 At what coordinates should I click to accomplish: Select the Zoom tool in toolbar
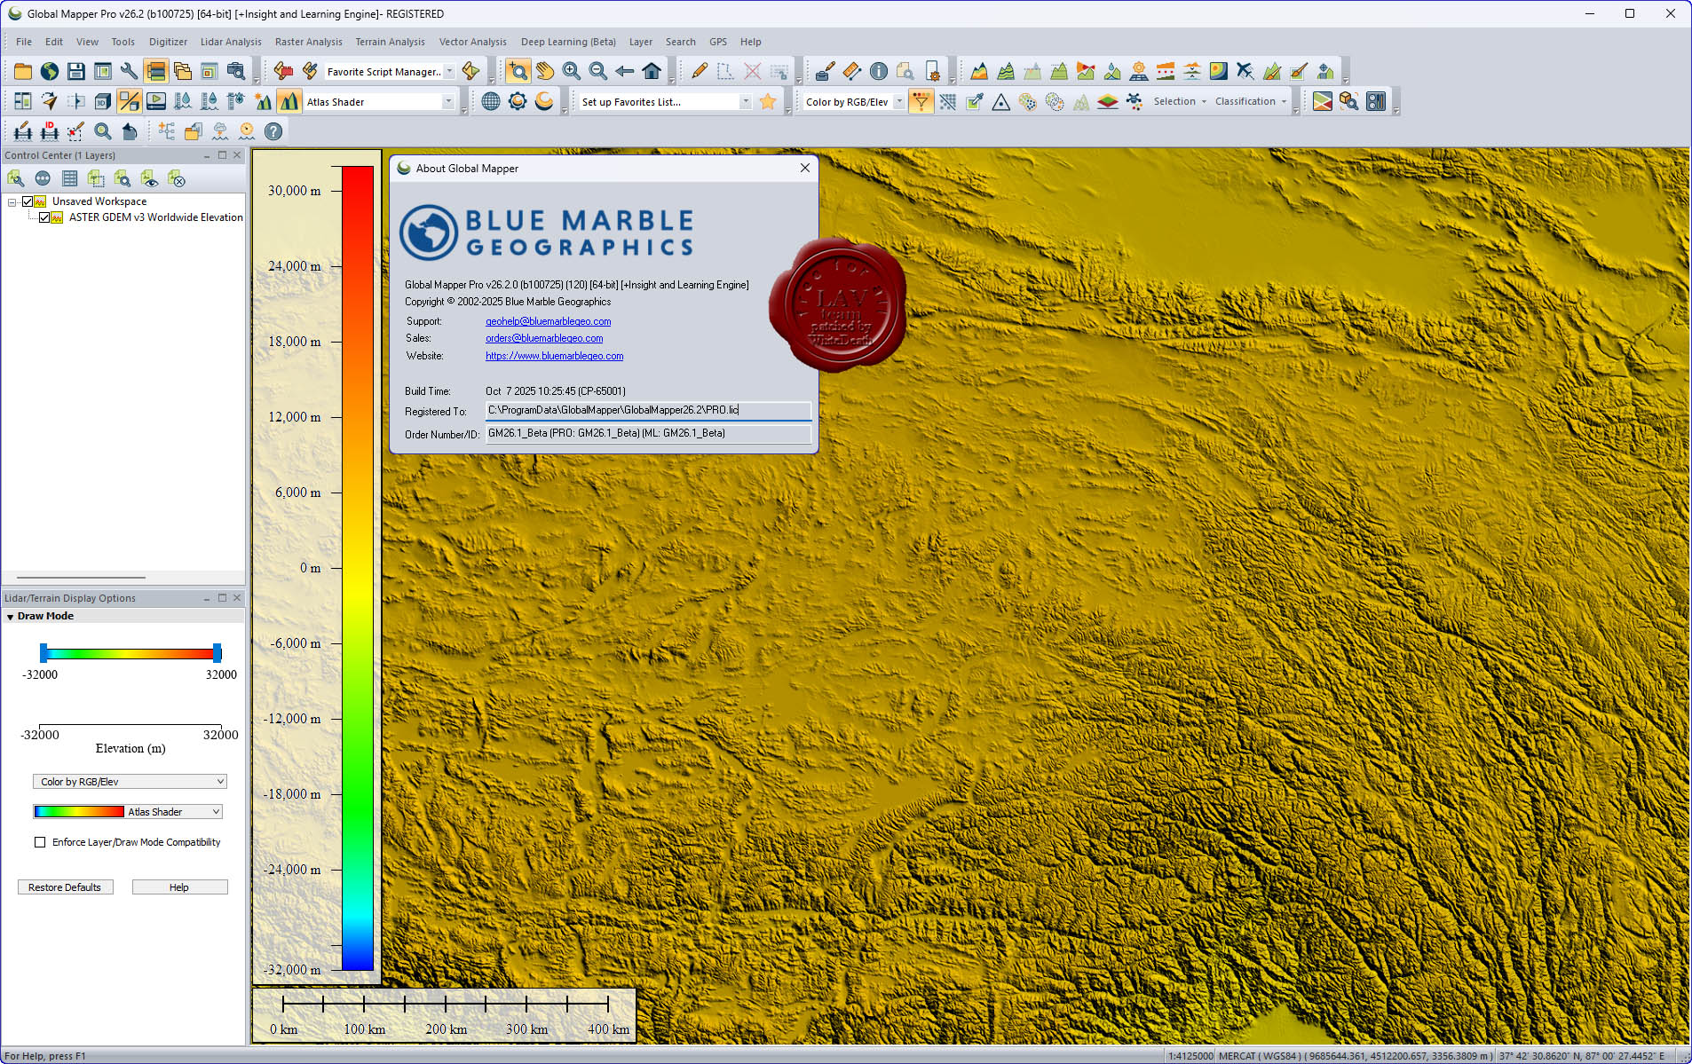point(518,72)
